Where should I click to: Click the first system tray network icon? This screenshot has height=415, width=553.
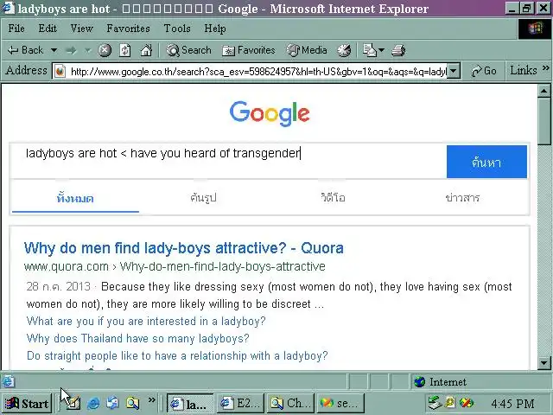(434, 403)
